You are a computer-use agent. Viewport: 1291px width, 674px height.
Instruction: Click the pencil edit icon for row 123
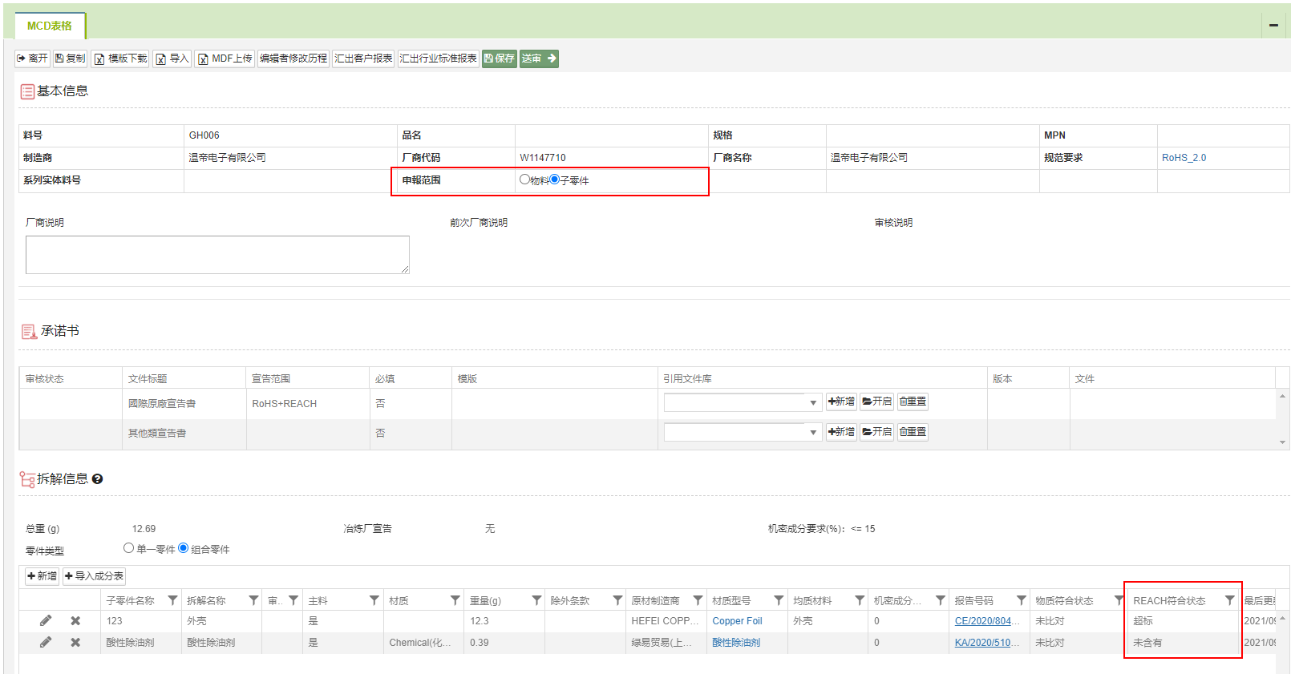tap(46, 621)
